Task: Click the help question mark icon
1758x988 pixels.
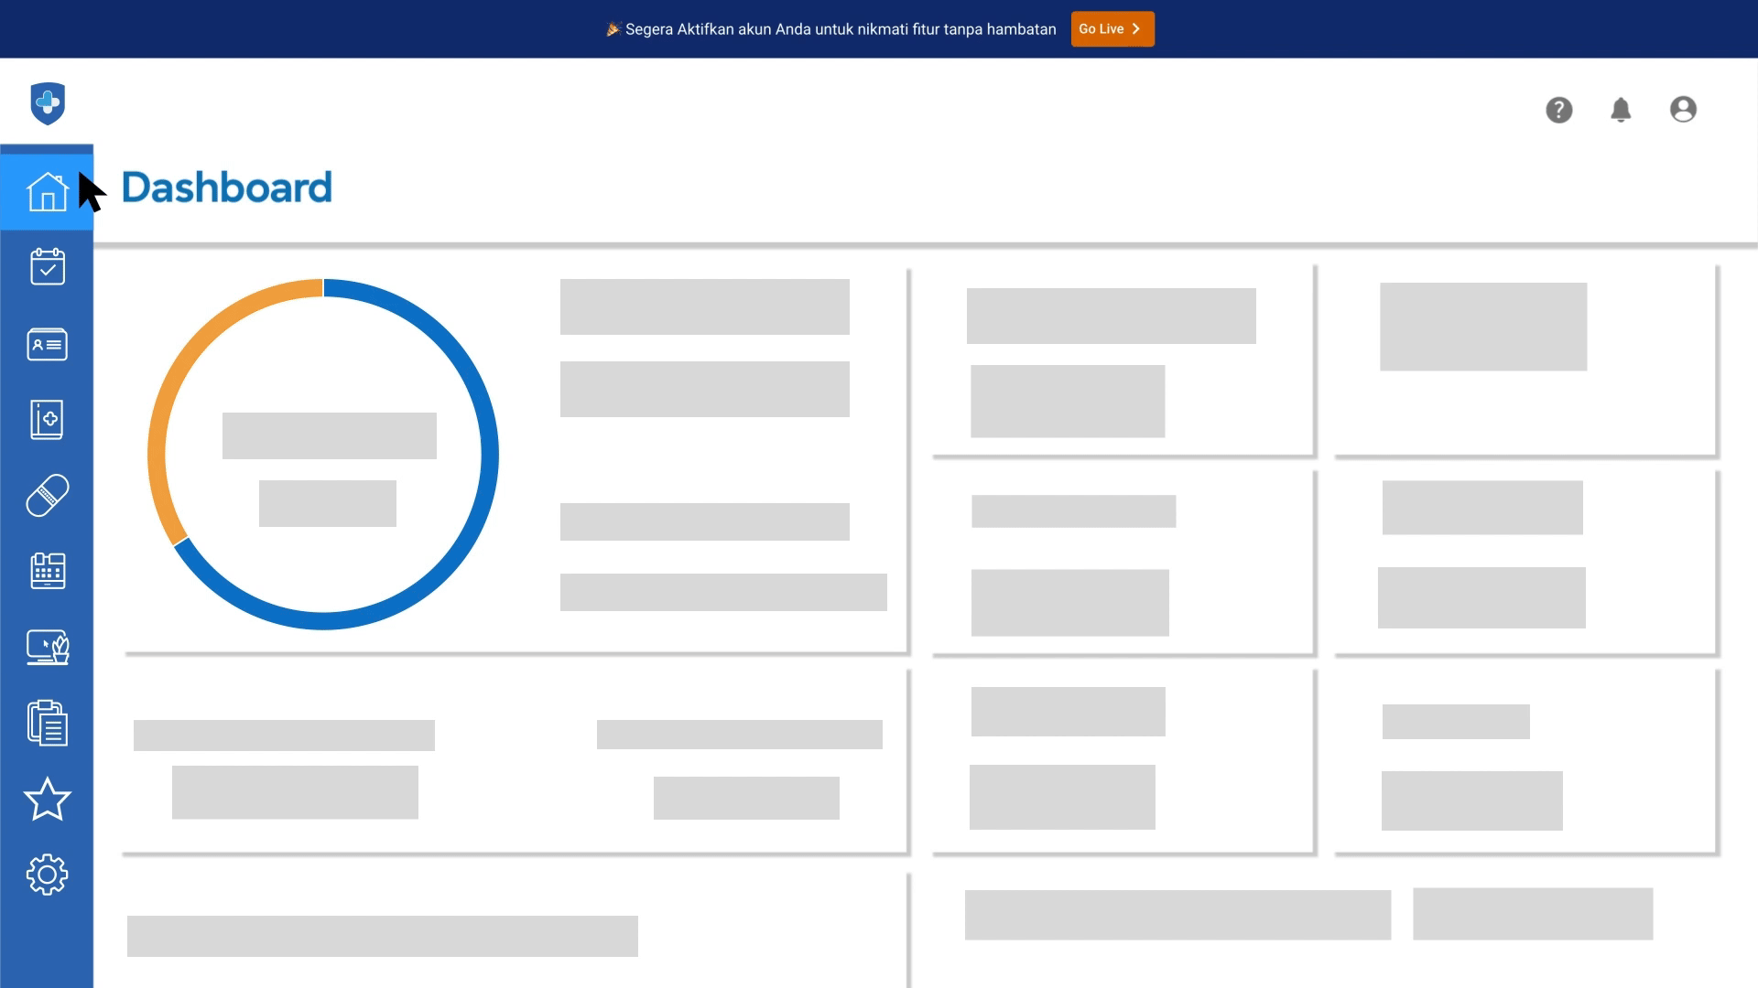Action: (x=1558, y=110)
